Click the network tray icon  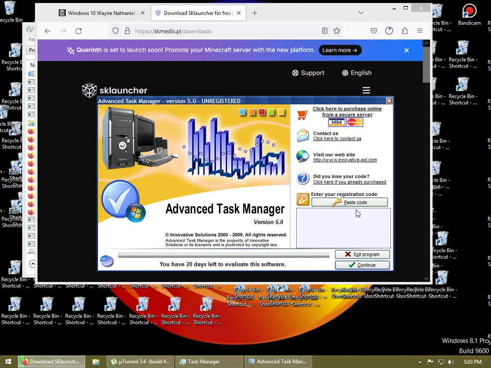(441, 362)
